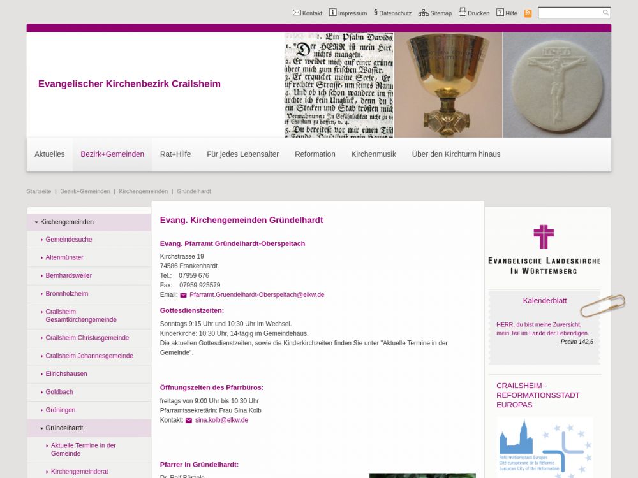
Task: Click the search magnifier icon
Action: [605, 13]
